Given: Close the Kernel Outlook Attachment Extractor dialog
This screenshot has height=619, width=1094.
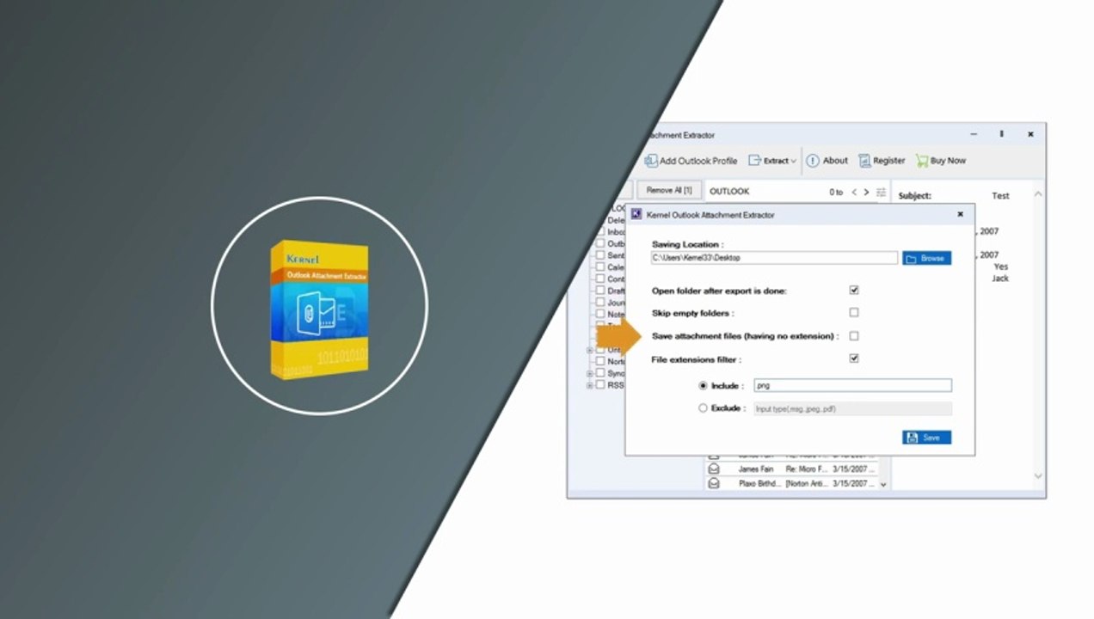Looking at the screenshot, I should (x=961, y=214).
